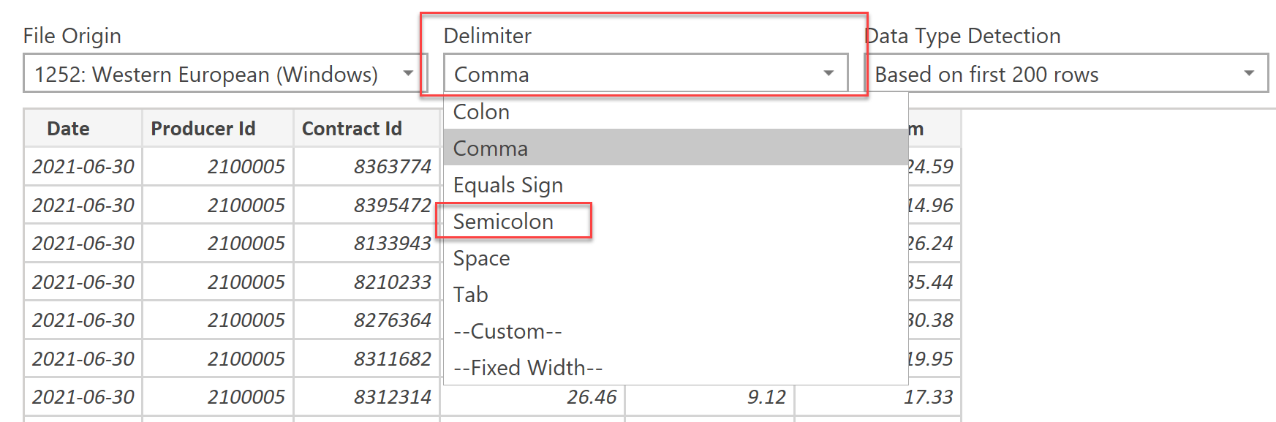Select the --Fixed Width-- delimiter option
Screen dimensions: 1276x422
[527, 367]
